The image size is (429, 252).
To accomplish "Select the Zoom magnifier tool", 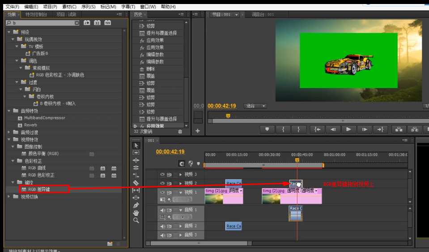I will point(136,220).
